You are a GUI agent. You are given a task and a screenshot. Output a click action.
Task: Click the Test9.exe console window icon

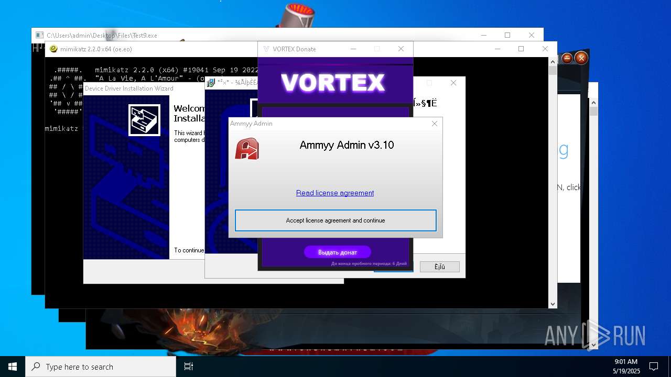pos(39,35)
